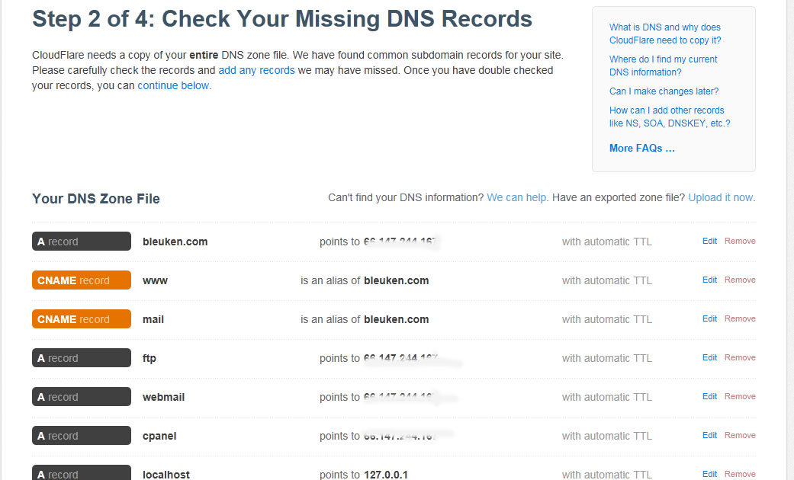This screenshot has height=480, width=794.
Task: Open 'What is DNS and why does CloudFlare need to copy it?' link
Action: pyautogui.click(x=665, y=34)
